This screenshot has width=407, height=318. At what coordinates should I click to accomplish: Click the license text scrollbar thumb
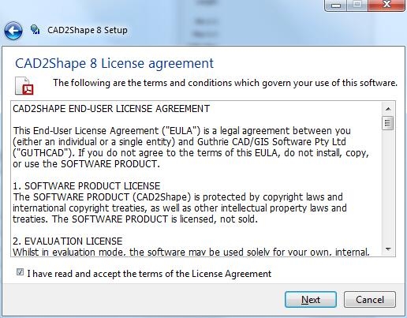click(387, 123)
